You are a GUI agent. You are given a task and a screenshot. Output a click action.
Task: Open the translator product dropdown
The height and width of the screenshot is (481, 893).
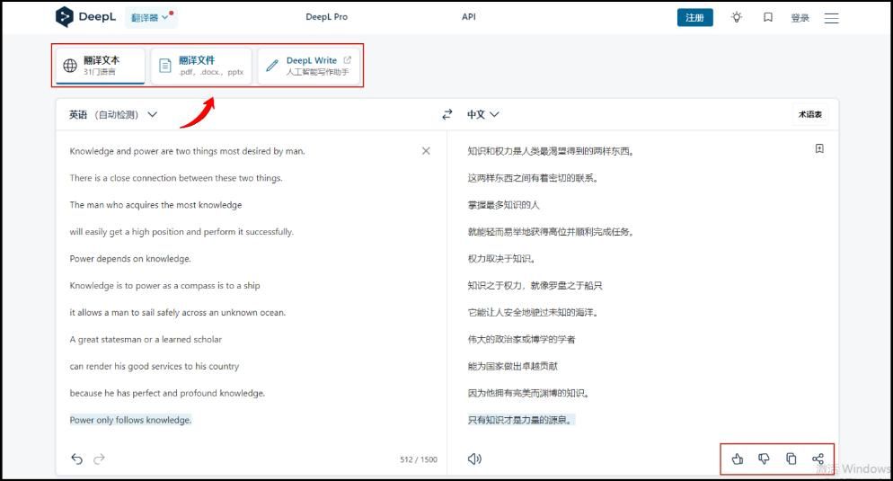point(151,17)
